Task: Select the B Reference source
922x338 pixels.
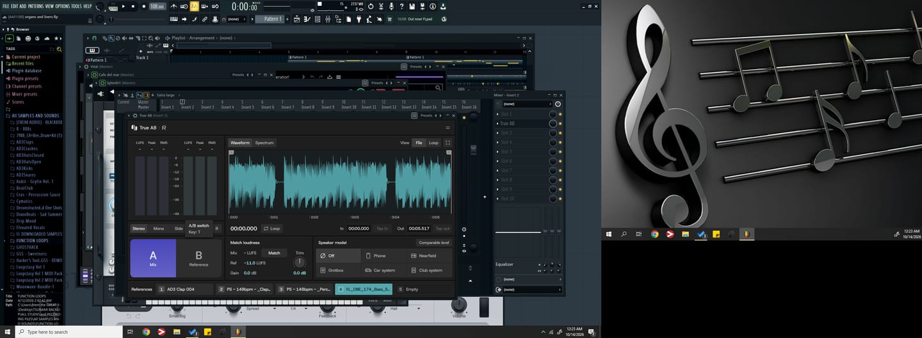Action: pos(198,258)
